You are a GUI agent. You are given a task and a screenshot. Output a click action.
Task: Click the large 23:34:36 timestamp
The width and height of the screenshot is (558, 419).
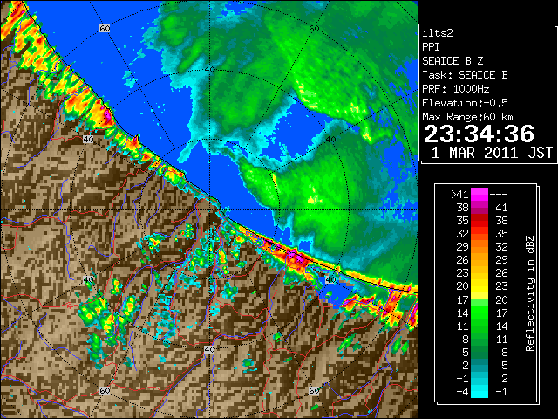pos(479,134)
